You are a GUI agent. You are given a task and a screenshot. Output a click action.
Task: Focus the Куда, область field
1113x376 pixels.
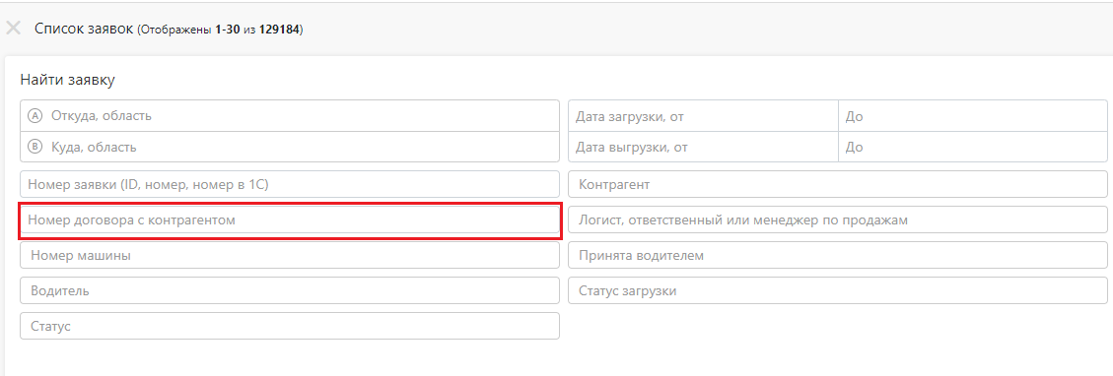pyautogui.click(x=290, y=148)
